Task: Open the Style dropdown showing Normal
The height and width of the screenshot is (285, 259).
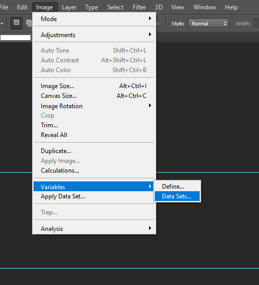Action: coord(208,23)
